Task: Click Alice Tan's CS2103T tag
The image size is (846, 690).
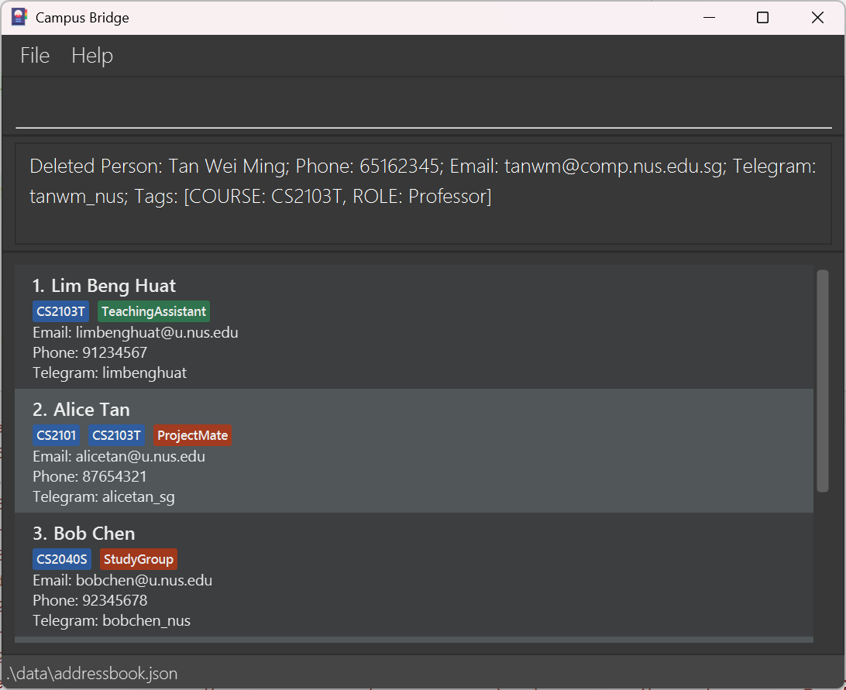Action: 116,435
